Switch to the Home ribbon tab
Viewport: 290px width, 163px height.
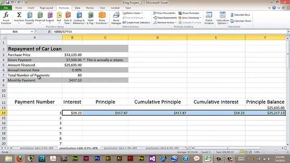[x=19, y=8]
